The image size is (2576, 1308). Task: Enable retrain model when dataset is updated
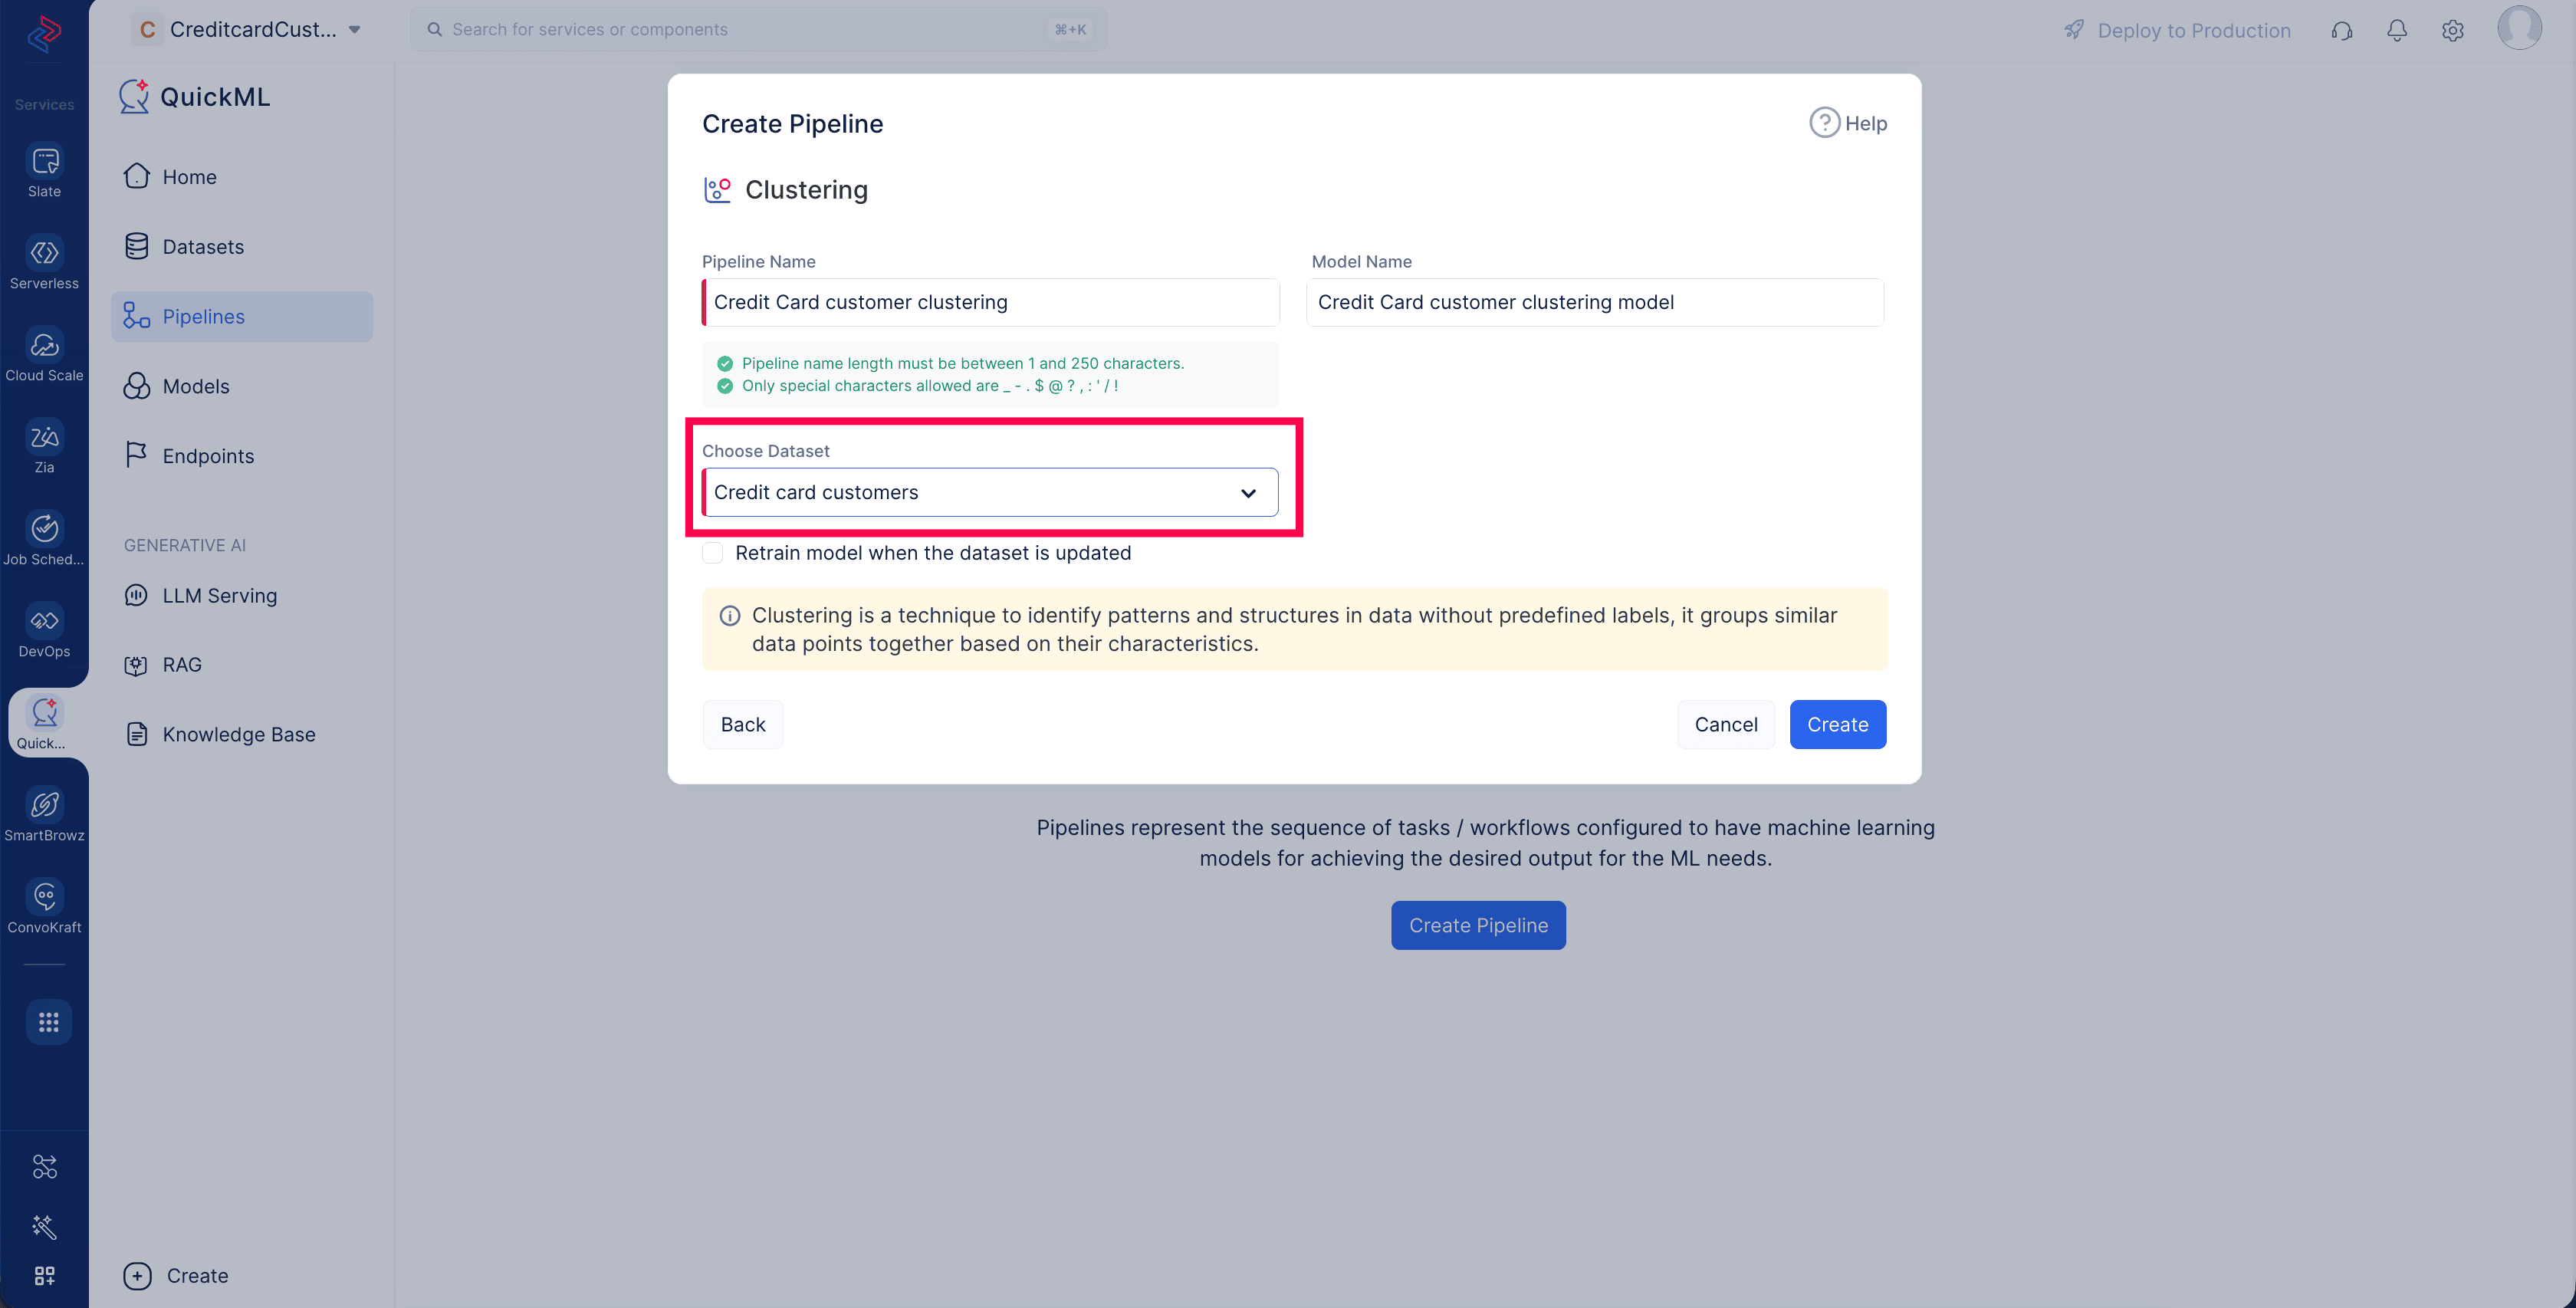(x=712, y=553)
